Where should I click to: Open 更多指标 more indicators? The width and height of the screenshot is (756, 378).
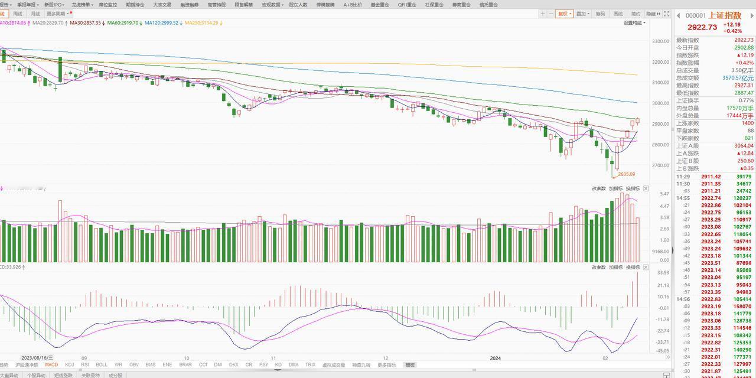pos(387,365)
